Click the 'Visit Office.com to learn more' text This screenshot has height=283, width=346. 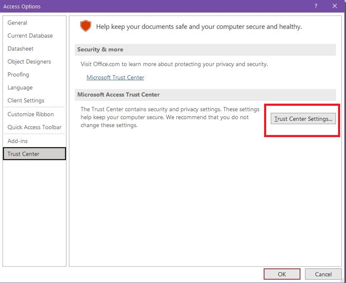tap(174, 64)
